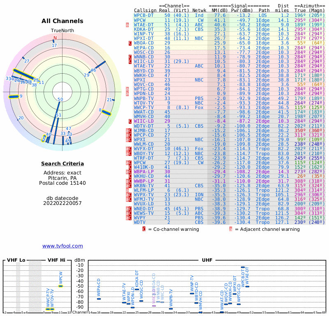Select the WWCP-TV callsign in the table

(x=144, y=107)
